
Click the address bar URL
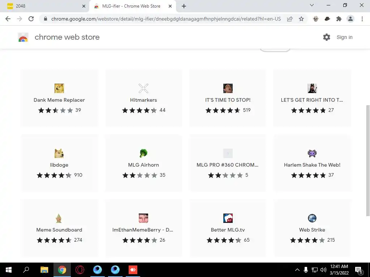[166, 19]
